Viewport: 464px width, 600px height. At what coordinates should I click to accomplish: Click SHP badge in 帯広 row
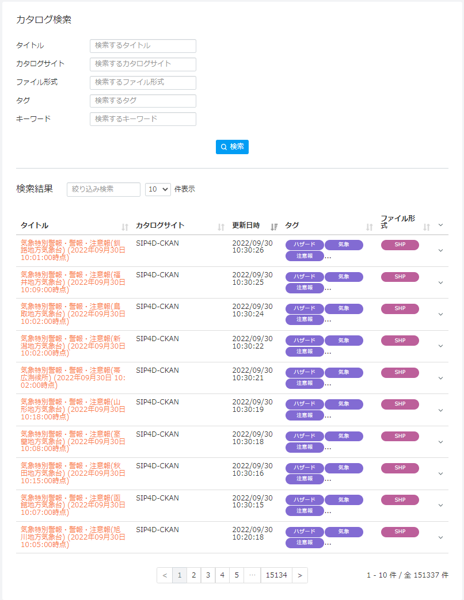coord(400,372)
